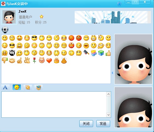Pick the pink pig emoticon
This screenshot has width=154, height=132.
click(x=42, y=60)
